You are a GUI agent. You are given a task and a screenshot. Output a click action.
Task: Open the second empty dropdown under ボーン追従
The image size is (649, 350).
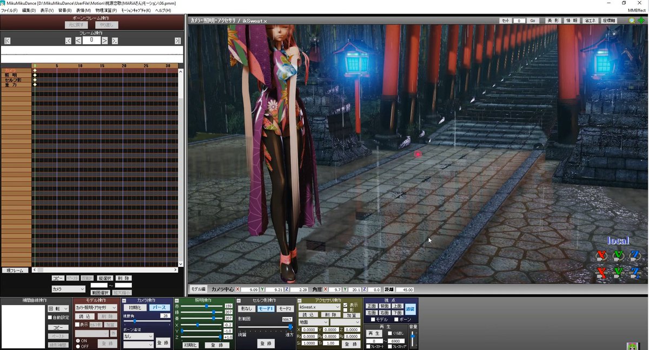(x=138, y=344)
